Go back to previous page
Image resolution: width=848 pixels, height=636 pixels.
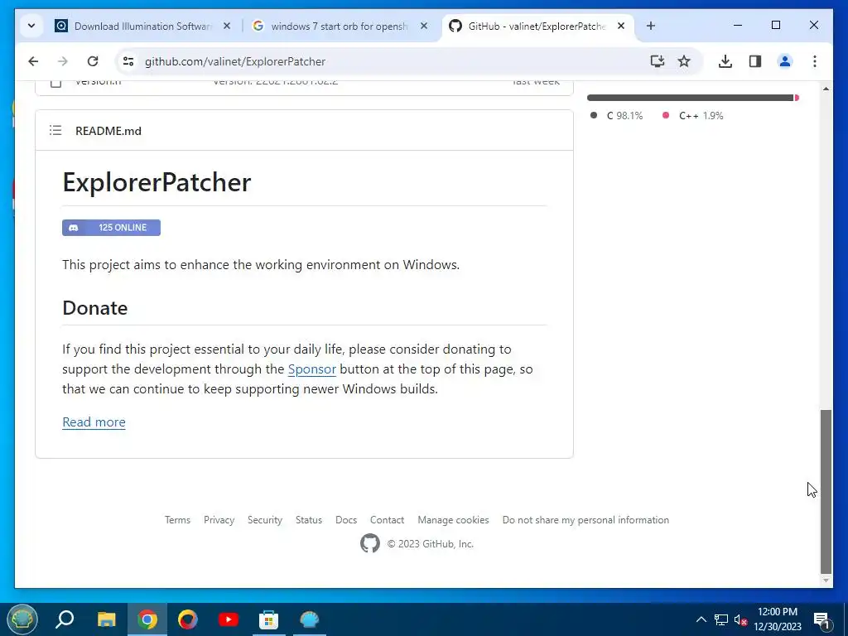click(x=33, y=61)
